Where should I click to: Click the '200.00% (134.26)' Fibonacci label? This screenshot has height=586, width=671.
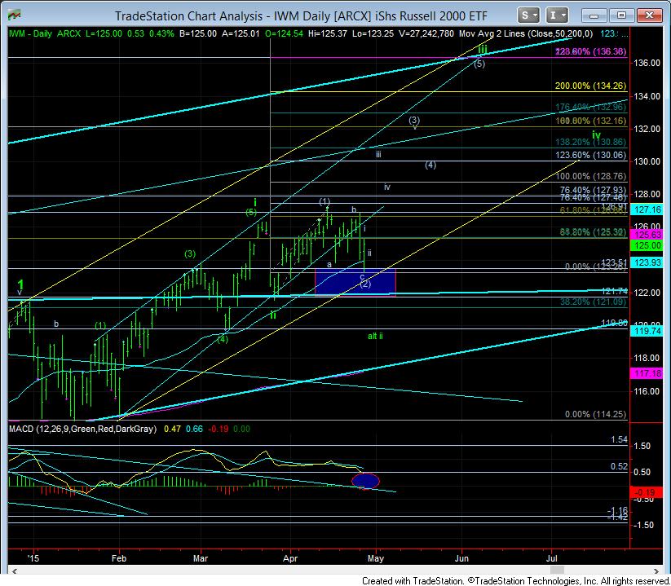pos(590,86)
